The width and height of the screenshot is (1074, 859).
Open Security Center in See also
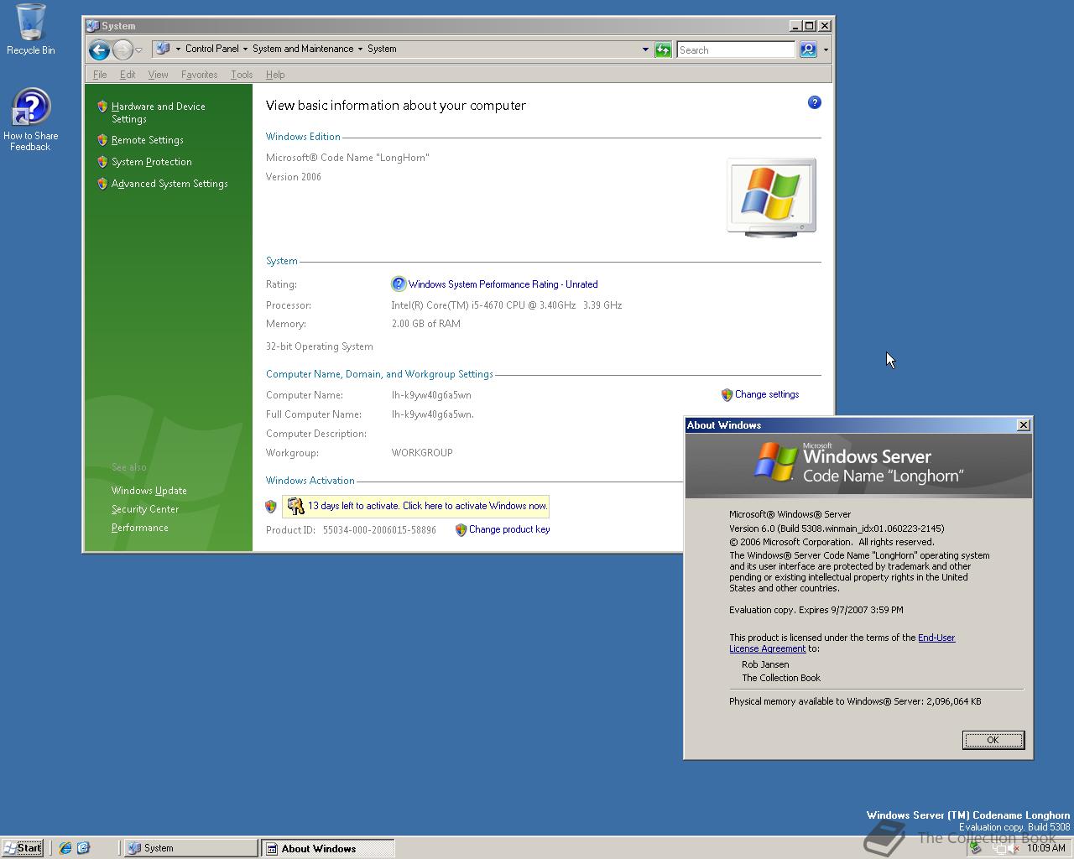[145, 509]
